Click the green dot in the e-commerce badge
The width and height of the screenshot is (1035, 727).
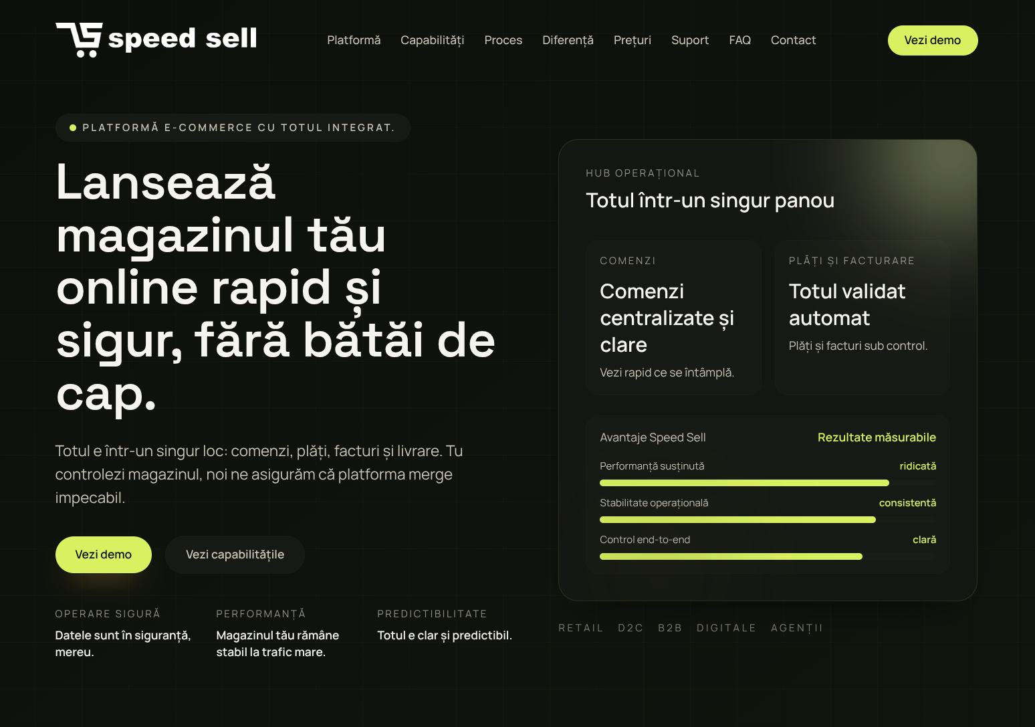pyautogui.click(x=72, y=127)
